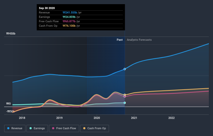Screen dimensions: 213x136
Task: Click the teal Earnings data point marker
Action: point(125,103)
